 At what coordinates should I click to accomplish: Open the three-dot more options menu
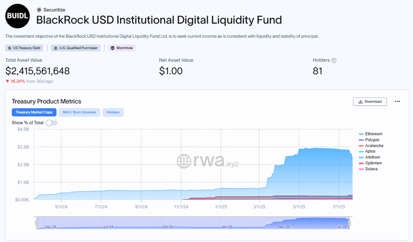(x=397, y=101)
